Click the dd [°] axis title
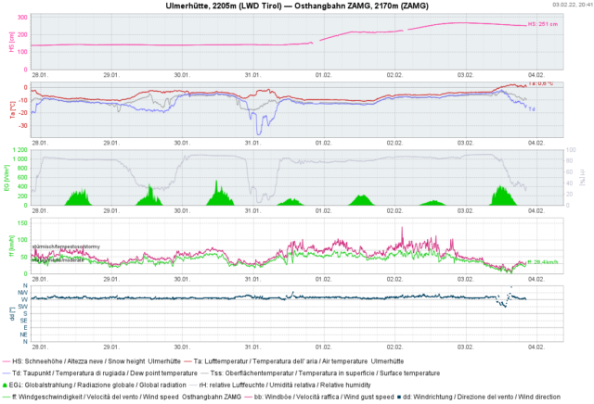The image size is (594, 404). [x=12, y=313]
